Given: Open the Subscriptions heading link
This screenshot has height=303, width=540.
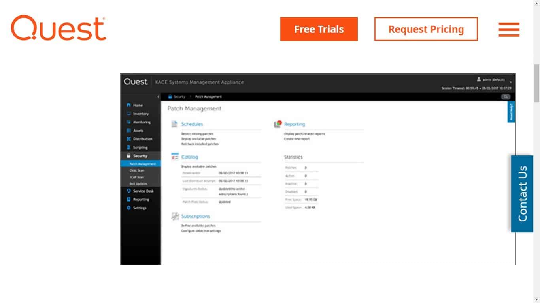Looking at the screenshot, I should pos(196,216).
